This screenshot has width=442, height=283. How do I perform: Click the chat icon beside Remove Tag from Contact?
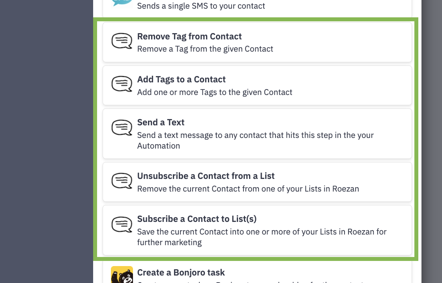[x=122, y=41]
